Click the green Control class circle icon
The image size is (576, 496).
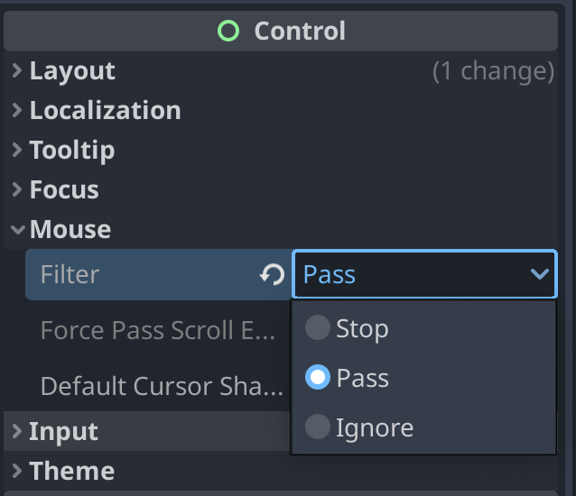click(228, 31)
